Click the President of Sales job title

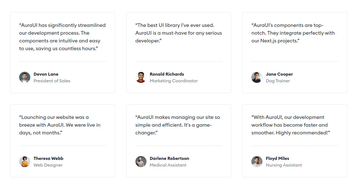click(52, 81)
